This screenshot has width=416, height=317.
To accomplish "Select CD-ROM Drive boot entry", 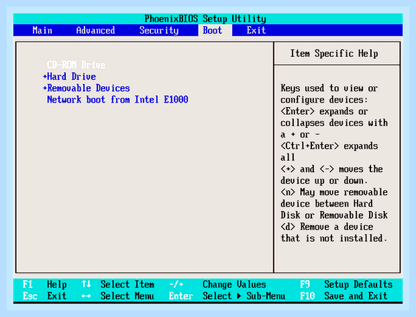I will coord(76,64).
